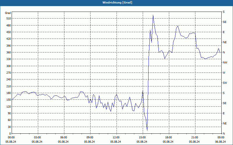Screen dimensions: 233x145
Task: Select the "Grad" unit label on the y-axis
Action: tap(8, 13)
